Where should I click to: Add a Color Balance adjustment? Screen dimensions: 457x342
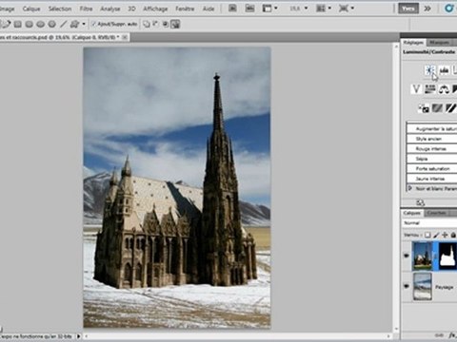point(444,89)
